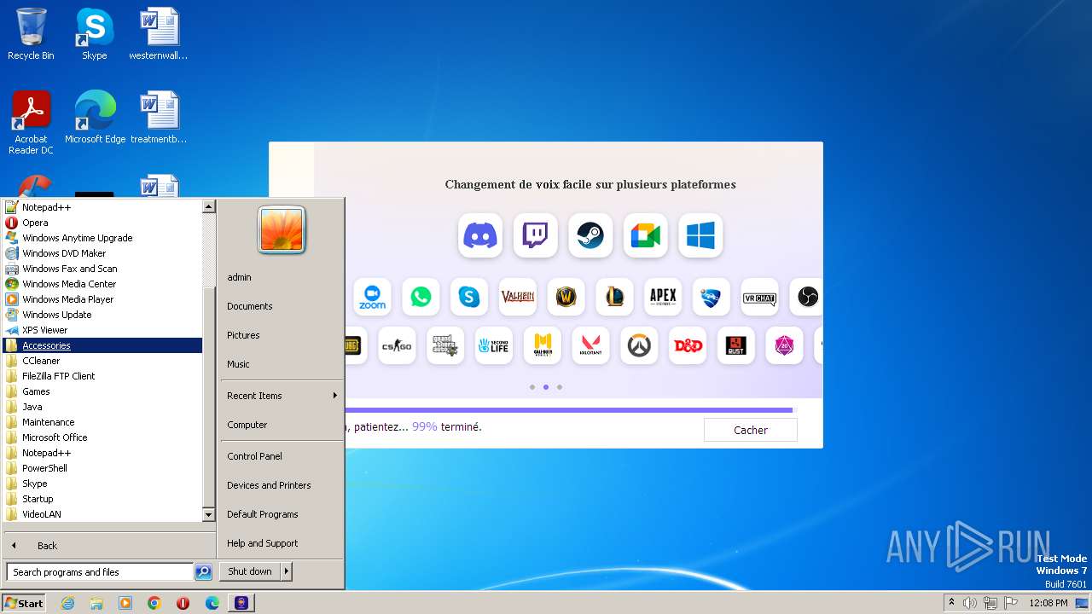The width and height of the screenshot is (1092, 614).
Task: Select the middle carousel page dot
Action: [546, 387]
